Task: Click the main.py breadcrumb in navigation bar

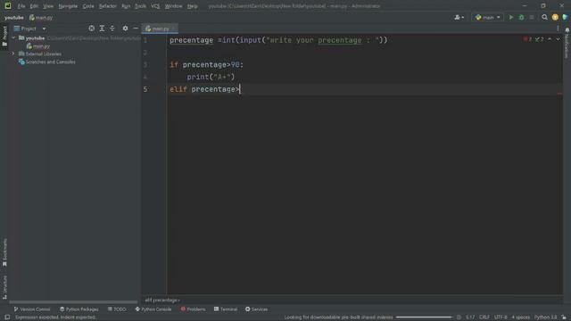Action: click(41, 18)
